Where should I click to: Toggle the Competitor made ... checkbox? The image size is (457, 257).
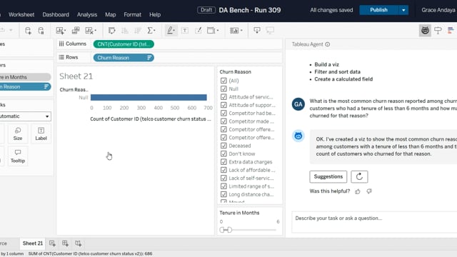click(x=224, y=121)
